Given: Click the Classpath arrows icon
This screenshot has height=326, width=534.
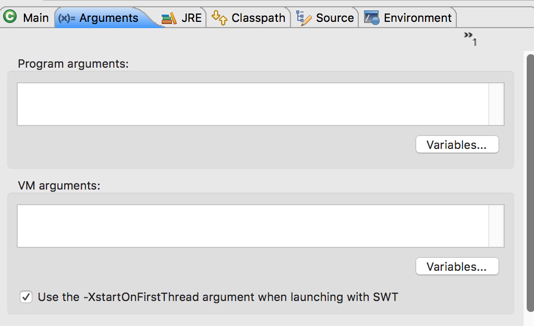Looking at the screenshot, I should 220,18.
